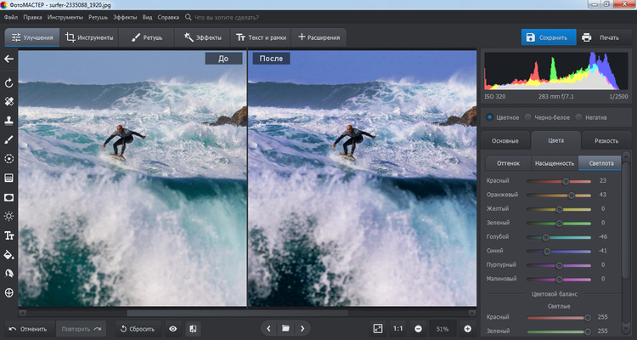
Task: Click the back arrow in left sidebar
Action: (x=9, y=59)
